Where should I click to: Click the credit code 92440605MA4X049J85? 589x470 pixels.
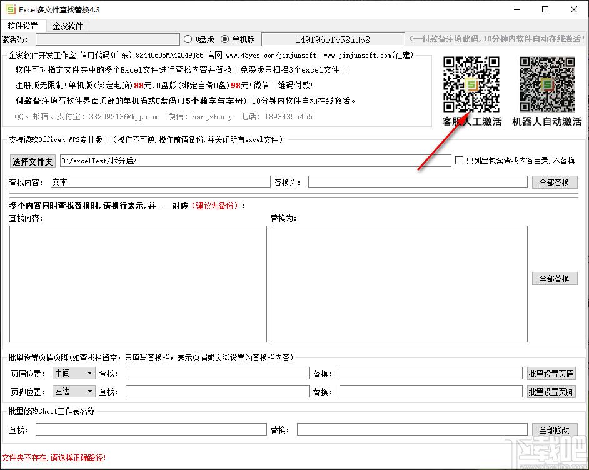pyautogui.click(x=169, y=55)
